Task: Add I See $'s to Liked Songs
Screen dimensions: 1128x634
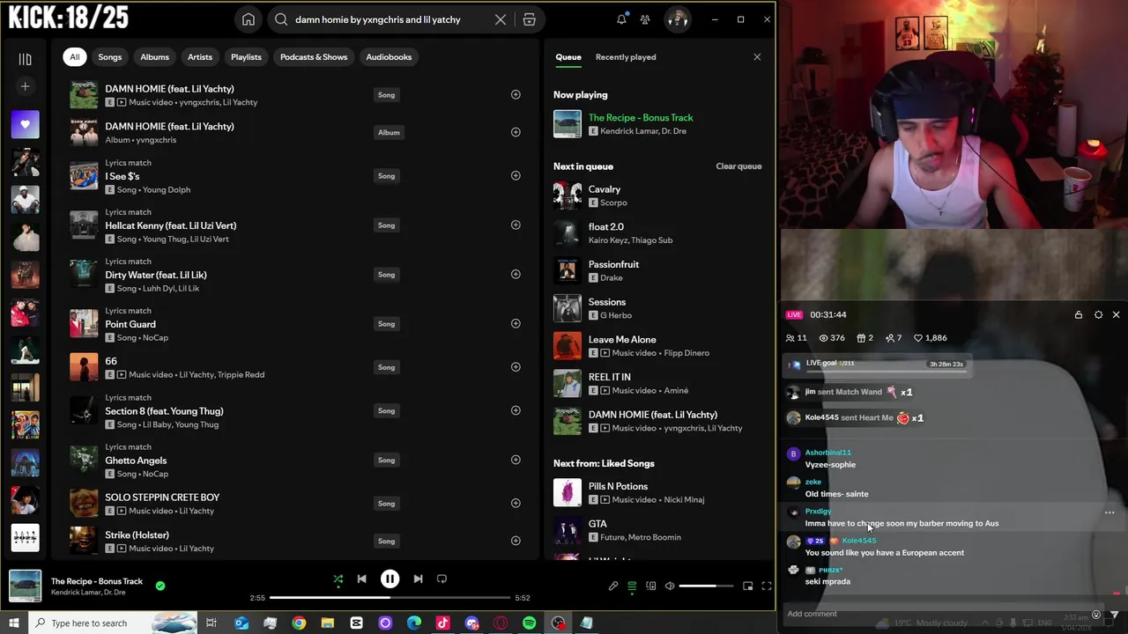Action: click(x=516, y=175)
